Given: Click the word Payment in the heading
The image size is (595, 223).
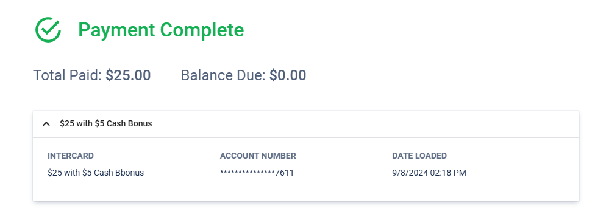Looking at the screenshot, I should (x=116, y=30).
